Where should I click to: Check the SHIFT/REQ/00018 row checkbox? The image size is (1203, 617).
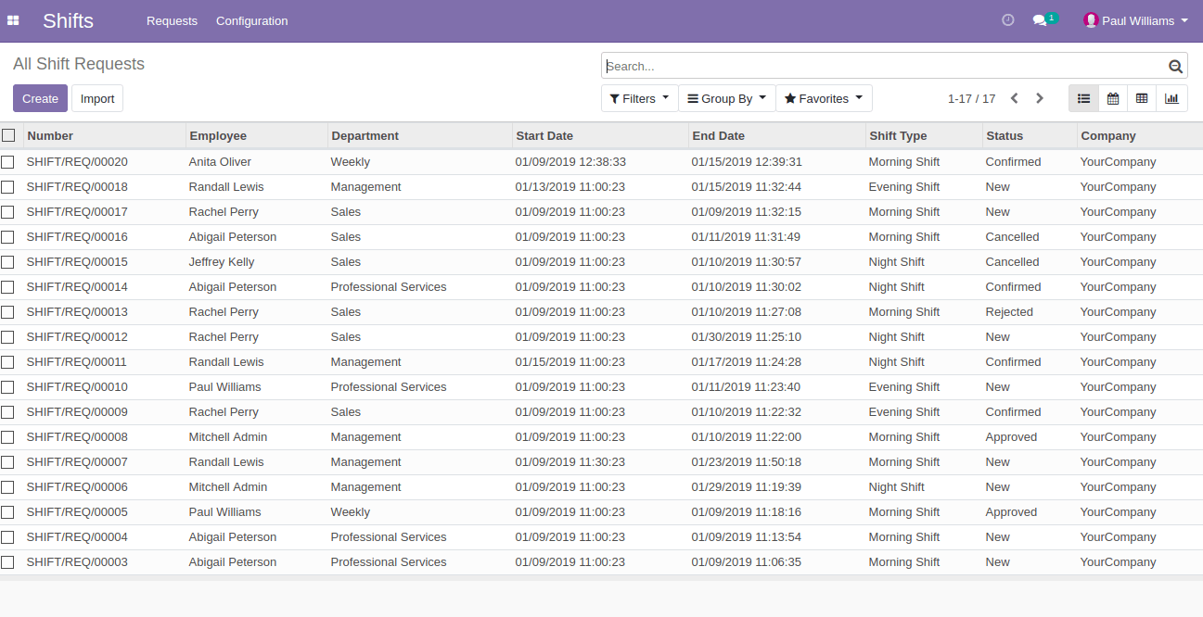(x=7, y=187)
